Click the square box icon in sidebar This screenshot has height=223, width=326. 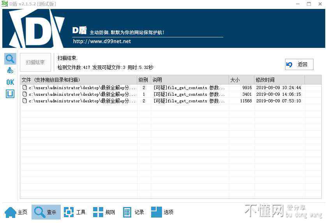point(10,94)
